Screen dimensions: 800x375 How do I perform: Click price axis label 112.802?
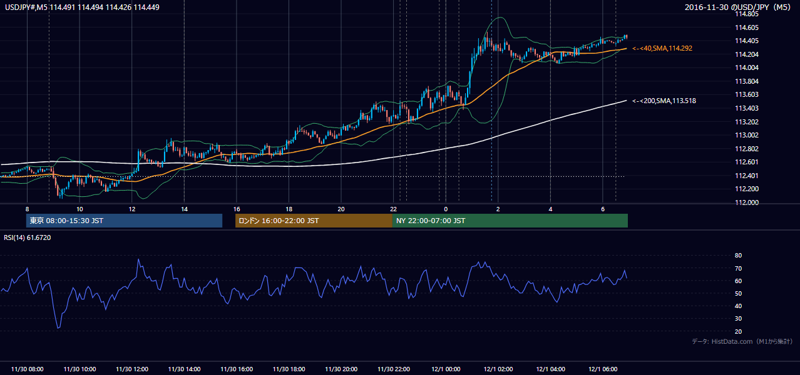(x=748, y=149)
